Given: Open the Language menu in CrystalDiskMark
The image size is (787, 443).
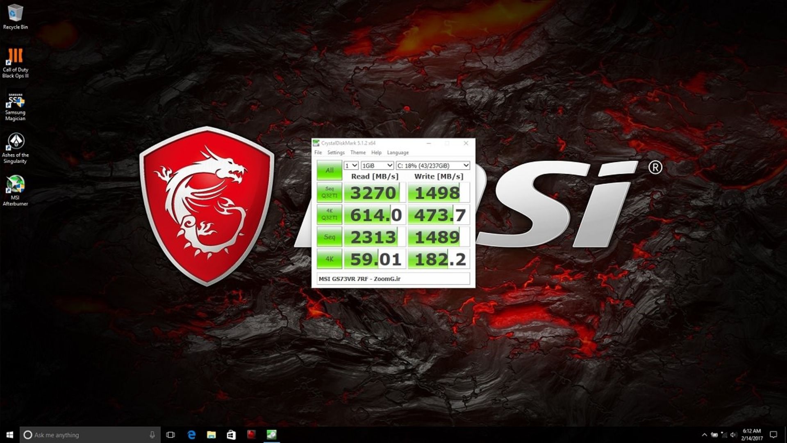Looking at the screenshot, I should [398, 153].
